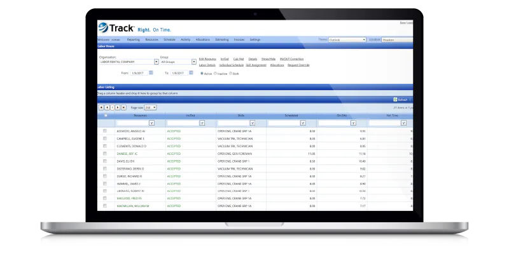
Task: Click filter icon for Skills column
Action: point(252,123)
